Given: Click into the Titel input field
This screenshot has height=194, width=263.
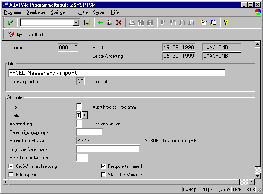Looking at the screenshot, I should [117, 73].
